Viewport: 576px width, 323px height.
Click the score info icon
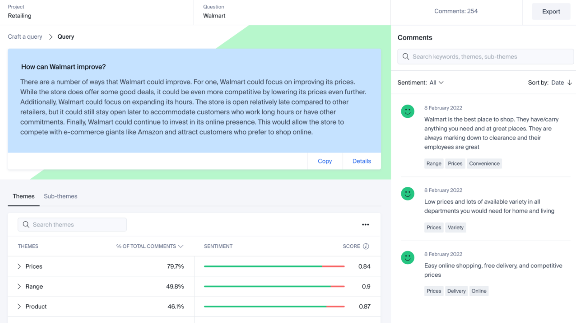(x=366, y=246)
